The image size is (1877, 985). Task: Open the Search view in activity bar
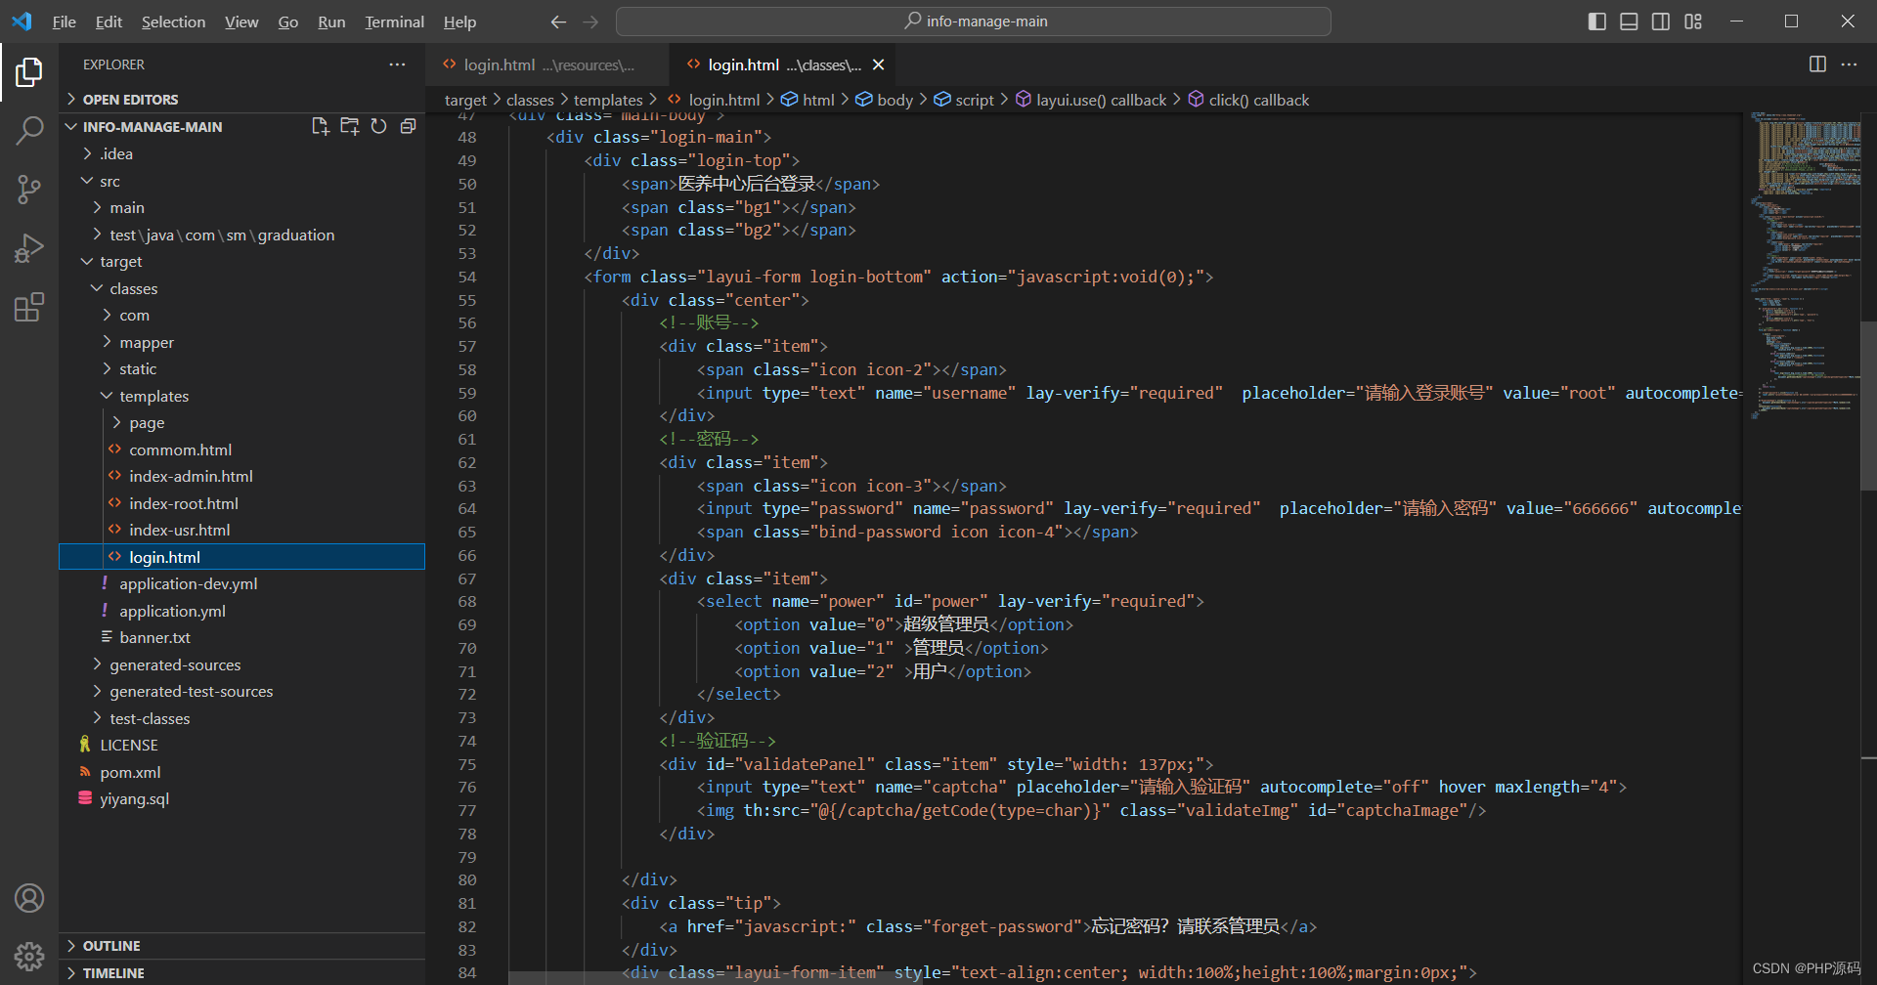click(29, 130)
